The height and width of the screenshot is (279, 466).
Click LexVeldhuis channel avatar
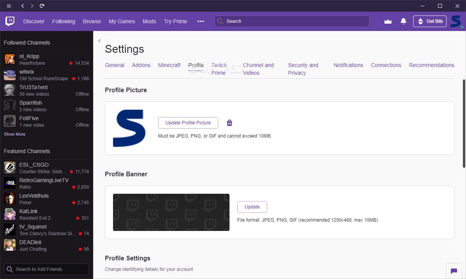tap(10, 199)
